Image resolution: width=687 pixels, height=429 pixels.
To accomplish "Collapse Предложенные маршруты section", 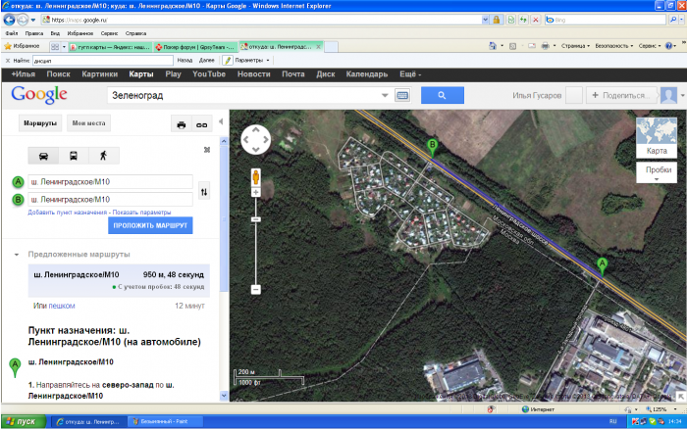I will coord(17,254).
